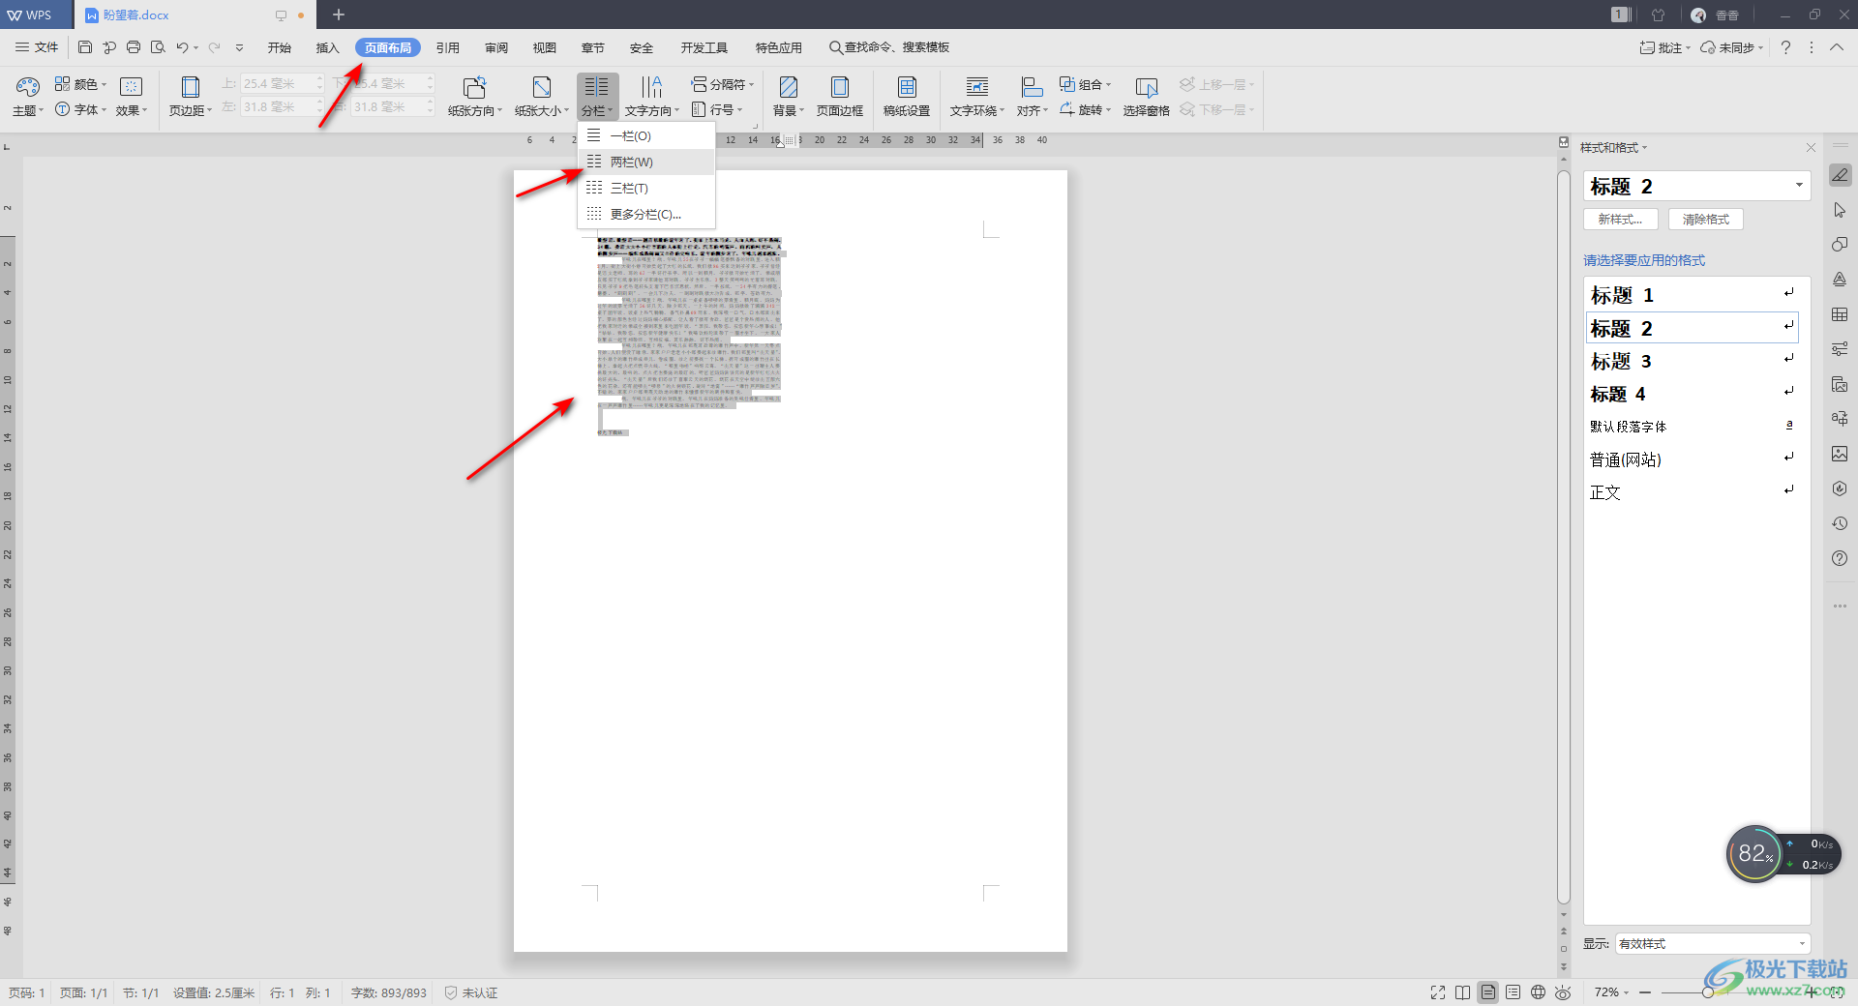Open the 主题 theme gallery
Image resolution: width=1858 pixels, height=1006 pixels.
(x=28, y=97)
